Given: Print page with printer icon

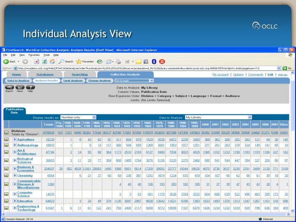Looking at the screenshot, I should [x=118, y=62].
